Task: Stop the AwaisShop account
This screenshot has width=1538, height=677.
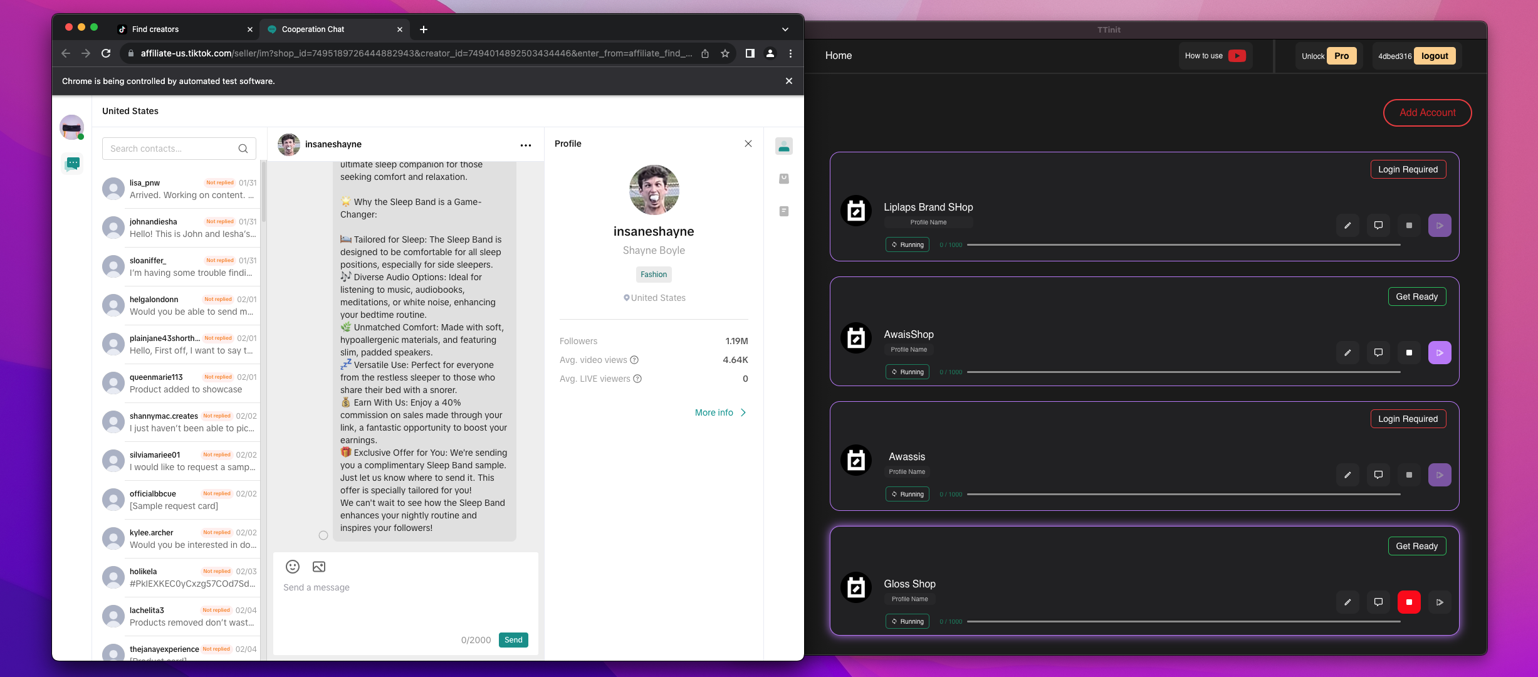Action: pos(1409,353)
